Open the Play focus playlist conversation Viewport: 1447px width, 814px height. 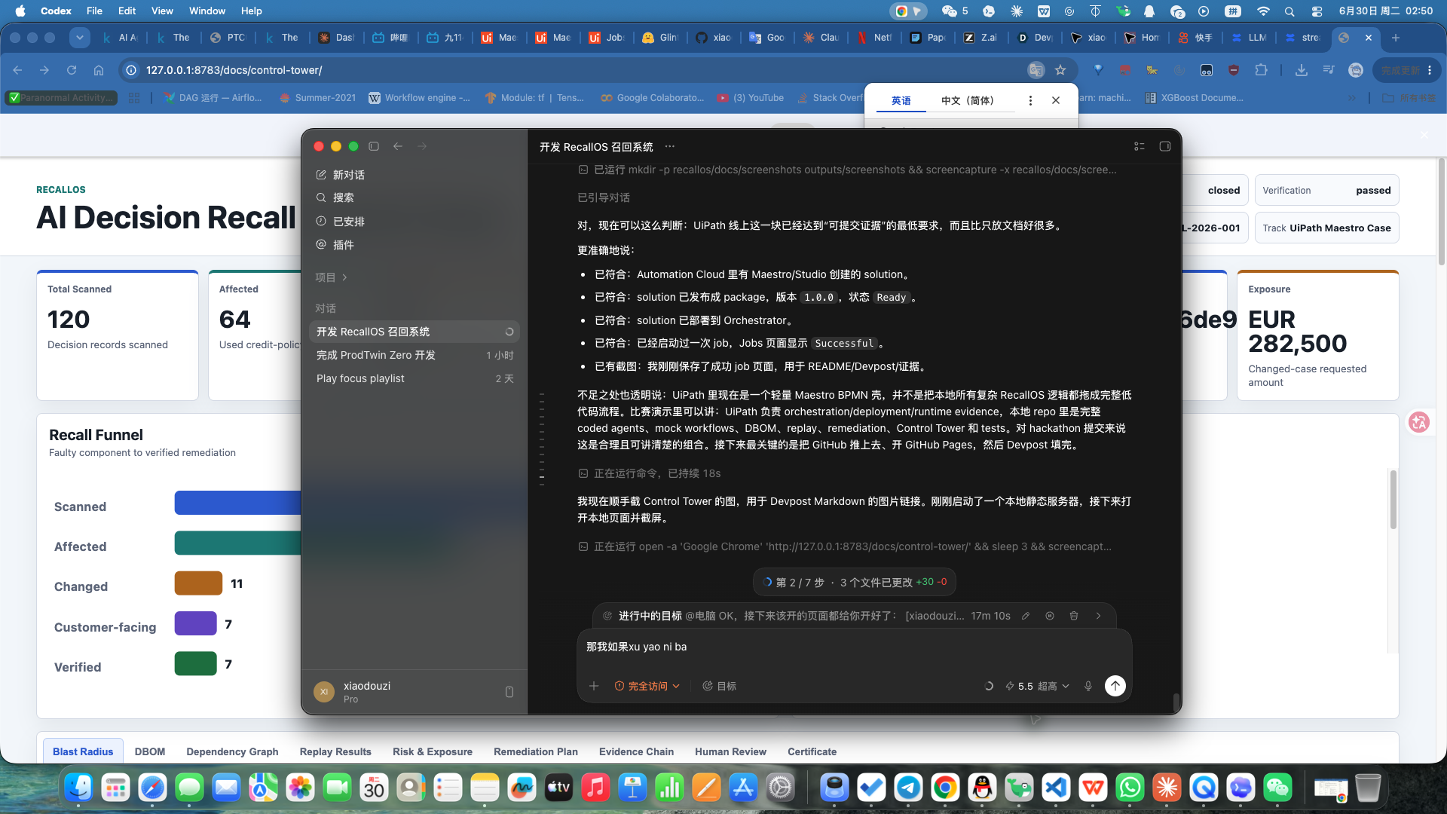(x=414, y=378)
